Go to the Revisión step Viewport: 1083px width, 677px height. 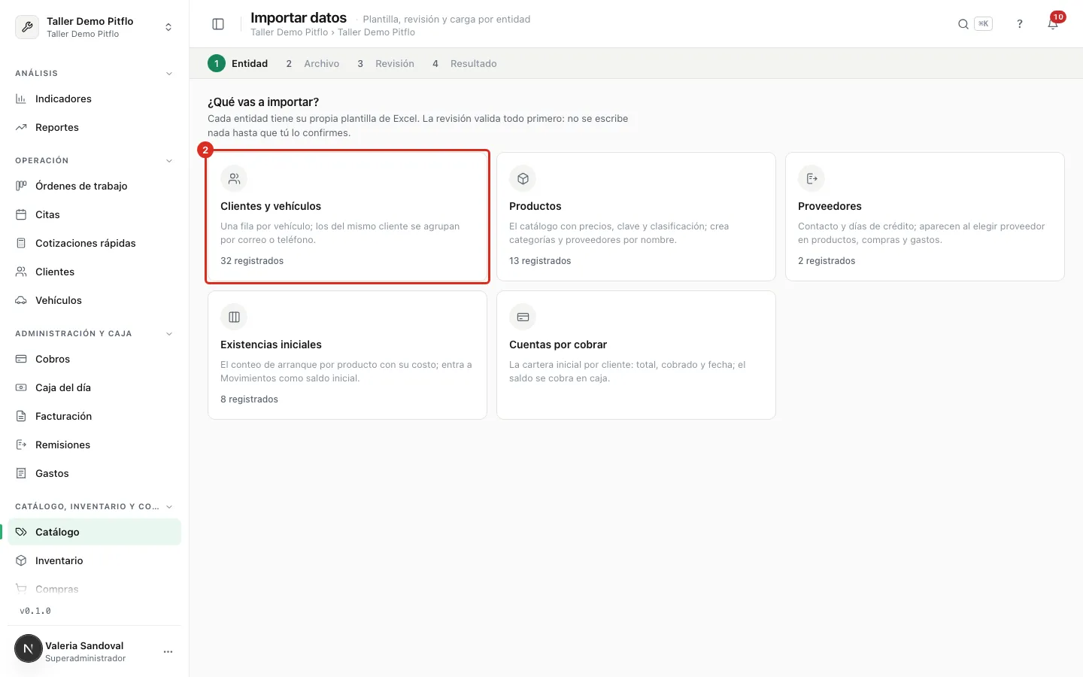click(x=385, y=64)
